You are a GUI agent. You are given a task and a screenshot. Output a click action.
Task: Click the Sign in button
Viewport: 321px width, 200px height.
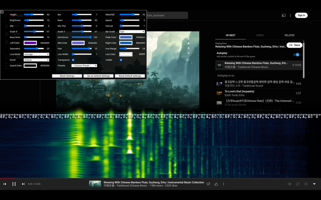[301, 15]
